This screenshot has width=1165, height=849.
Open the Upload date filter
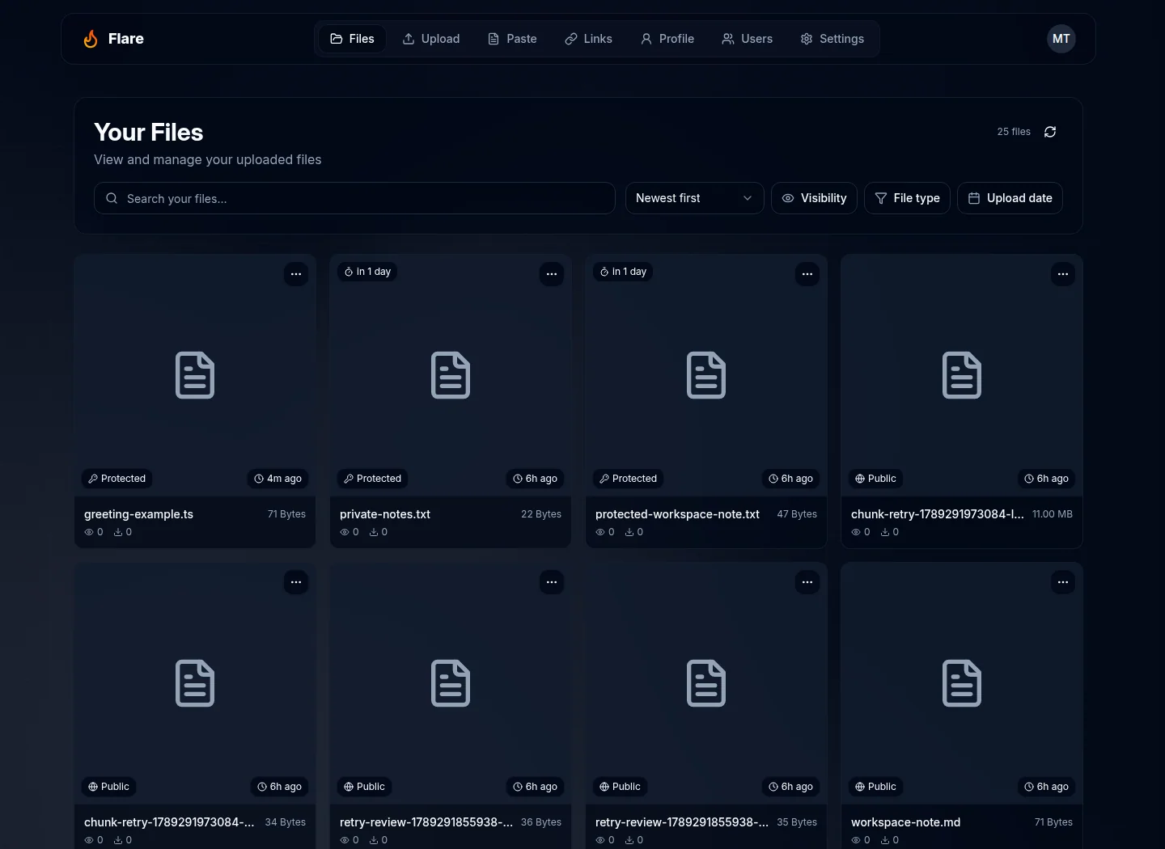[x=1010, y=198]
